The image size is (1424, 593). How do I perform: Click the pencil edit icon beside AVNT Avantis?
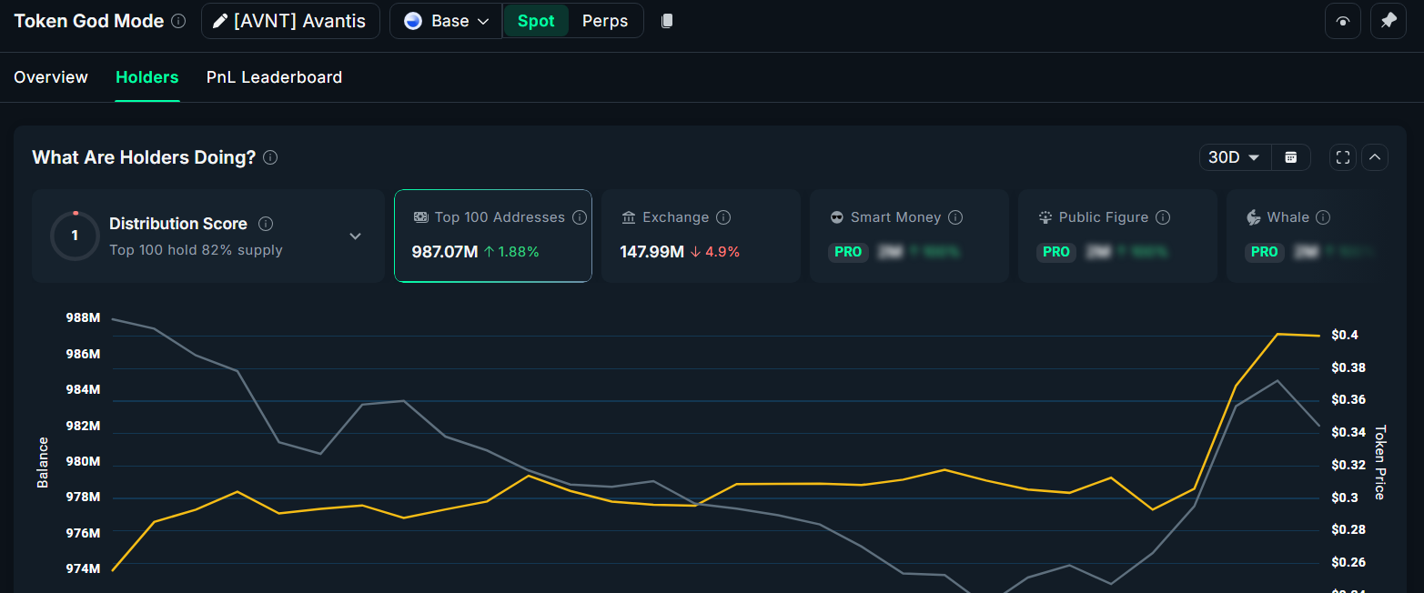(219, 20)
